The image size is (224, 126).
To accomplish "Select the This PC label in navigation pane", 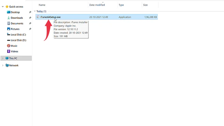I will (x=13, y=58).
